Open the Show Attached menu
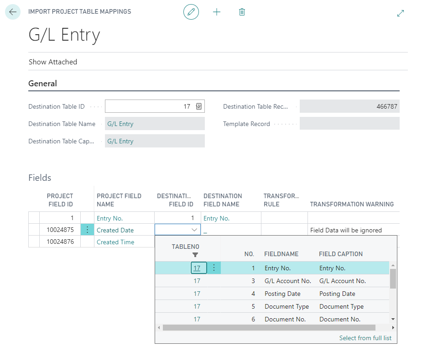 (53, 62)
